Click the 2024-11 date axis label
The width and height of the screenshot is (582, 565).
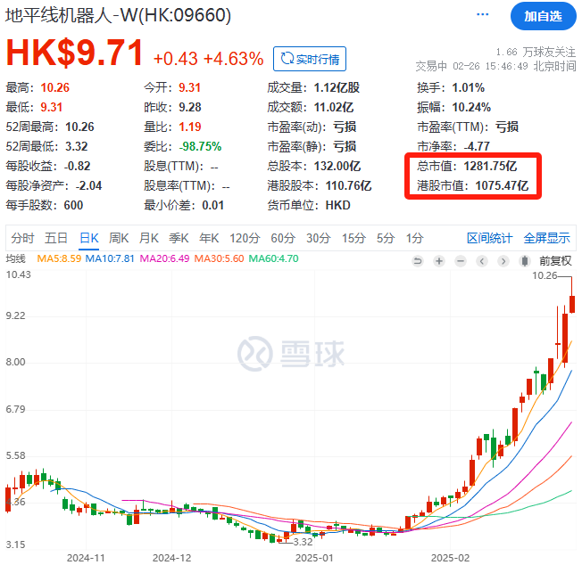pyautogui.click(x=86, y=558)
